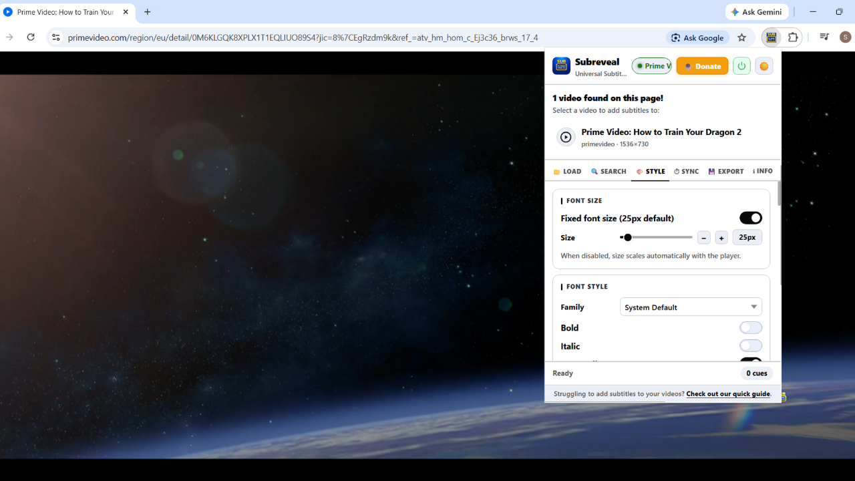
Task: Toggle Fixed font size switch
Action: click(751, 218)
